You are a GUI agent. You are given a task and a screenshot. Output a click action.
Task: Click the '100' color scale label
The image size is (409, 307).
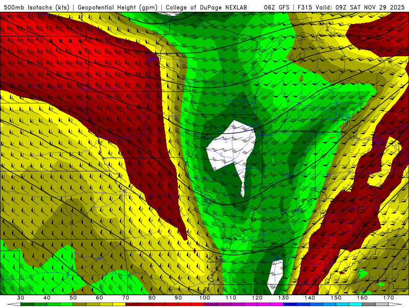point(204,298)
